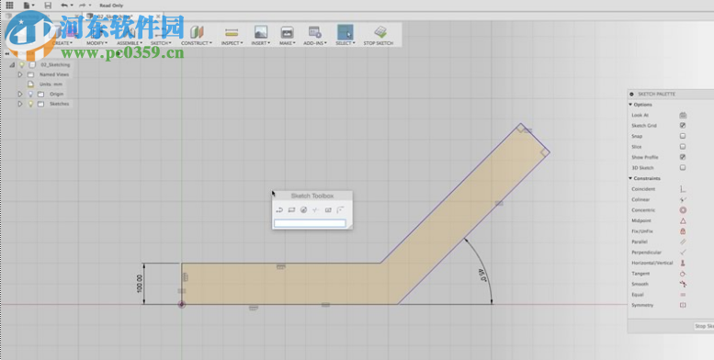714x360 pixels.
Task: Open the CONSTRUCT menu
Action: (x=197, y=43)
